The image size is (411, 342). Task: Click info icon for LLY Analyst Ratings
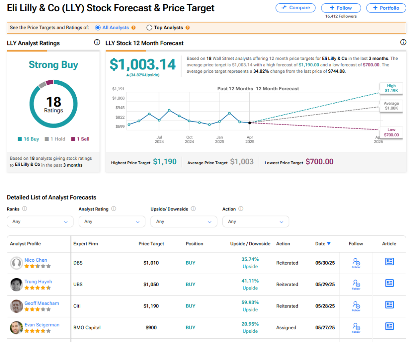(x=97, y=42)
